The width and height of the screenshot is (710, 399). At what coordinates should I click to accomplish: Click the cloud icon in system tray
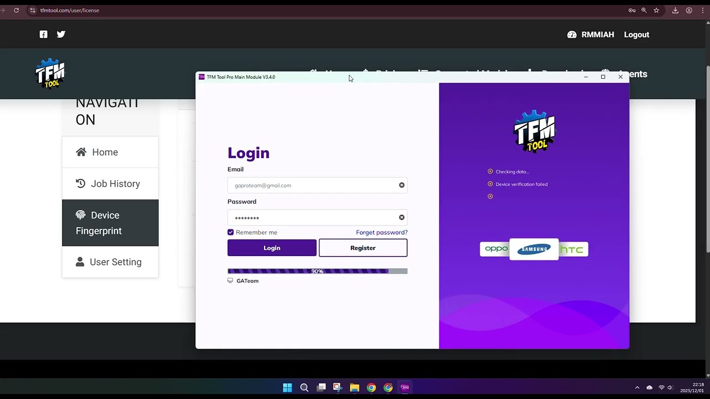[650, 387]
